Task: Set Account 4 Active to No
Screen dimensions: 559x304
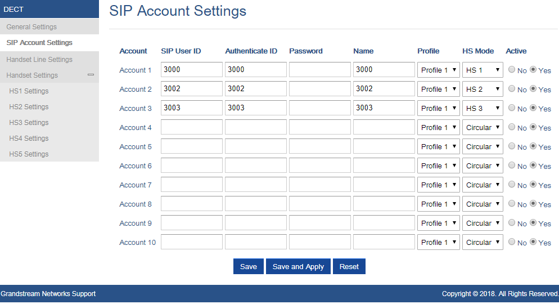Action: point(512,127)
